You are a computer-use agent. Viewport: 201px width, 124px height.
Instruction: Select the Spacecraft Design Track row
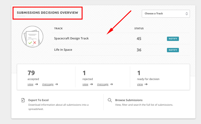[121, 38]
